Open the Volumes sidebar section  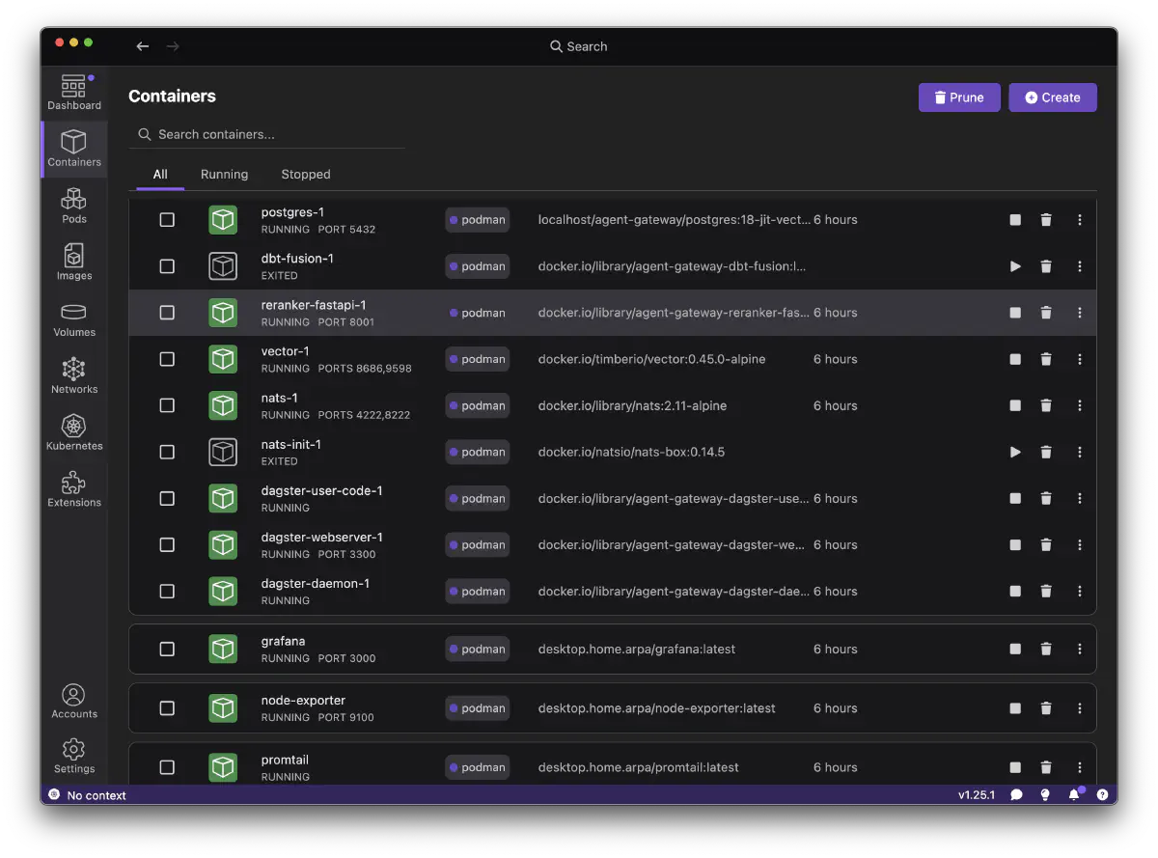(x=74, y=319)
